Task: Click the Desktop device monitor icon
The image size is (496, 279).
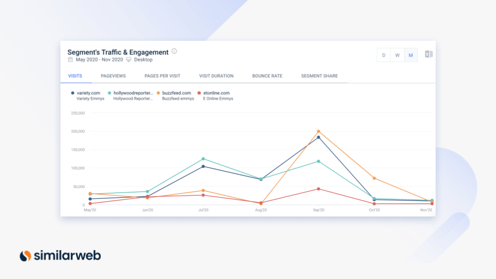Action: pyautogui.click(x=128, y=60)
